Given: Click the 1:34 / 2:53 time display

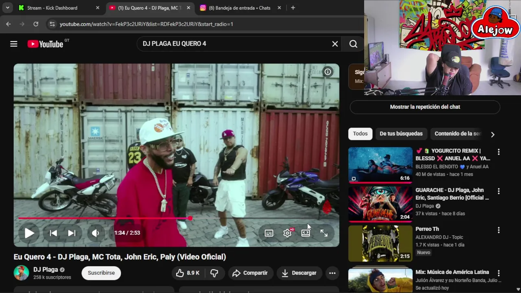Looking at the screenshot, I should (127, 233).
